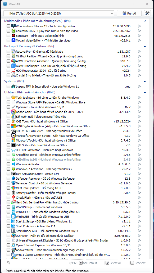Collapse the Multimedia section
This screenshot has width=154, height=273.
[x=145, y=21]
